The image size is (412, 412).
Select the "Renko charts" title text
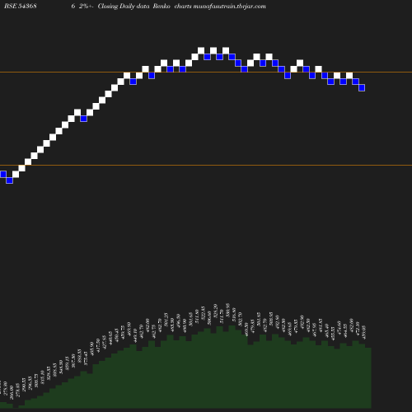point(172,6)
